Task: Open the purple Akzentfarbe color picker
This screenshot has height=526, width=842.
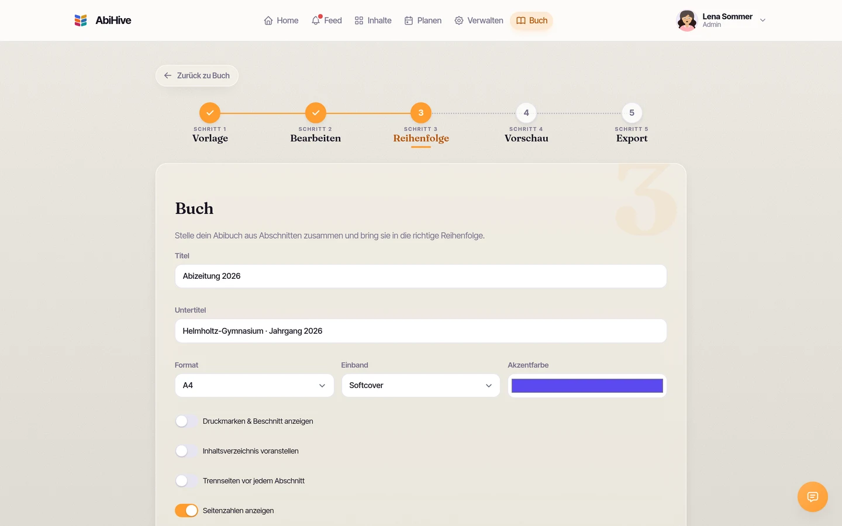Action: pos(587,386)
